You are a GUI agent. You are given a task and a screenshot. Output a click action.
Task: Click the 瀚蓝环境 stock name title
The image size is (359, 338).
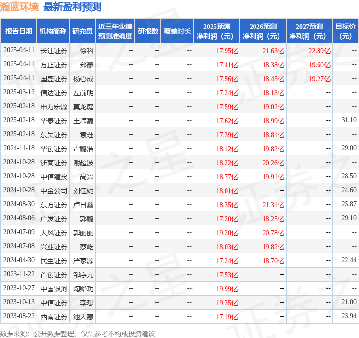[x=20, y=7]
